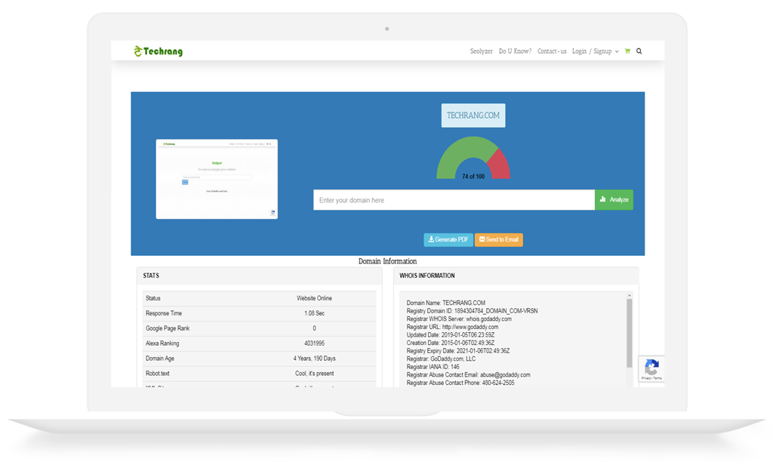Click the Domain Information heading
Image resolution: width=773 pixels, height=468 pixels.
pos(387,261)
